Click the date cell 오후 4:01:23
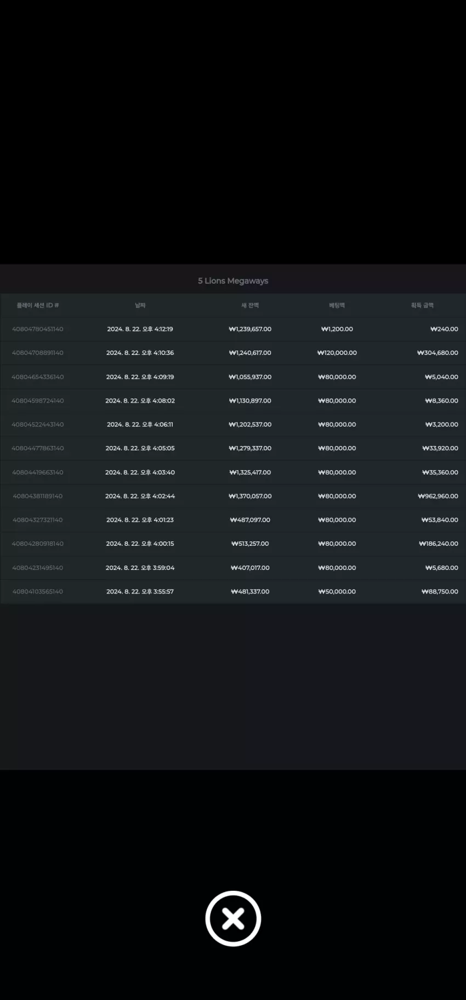The height and width of the screenshot is (1000, 466). coord(140,520)
